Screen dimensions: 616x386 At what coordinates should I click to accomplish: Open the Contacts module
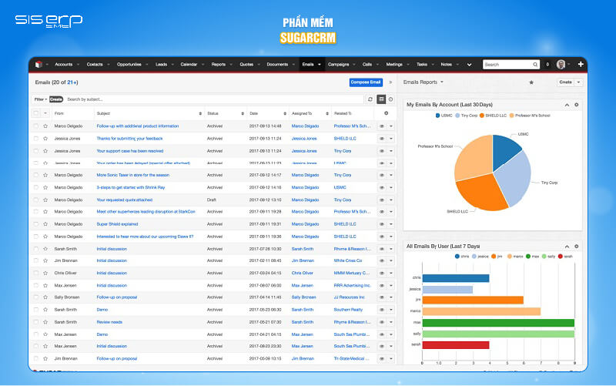point(95,65)
